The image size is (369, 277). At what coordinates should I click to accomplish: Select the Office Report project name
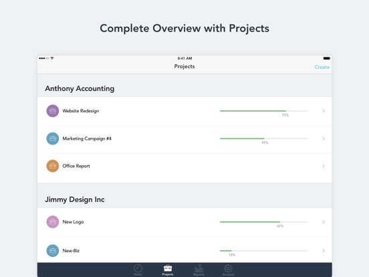[76, 166]
